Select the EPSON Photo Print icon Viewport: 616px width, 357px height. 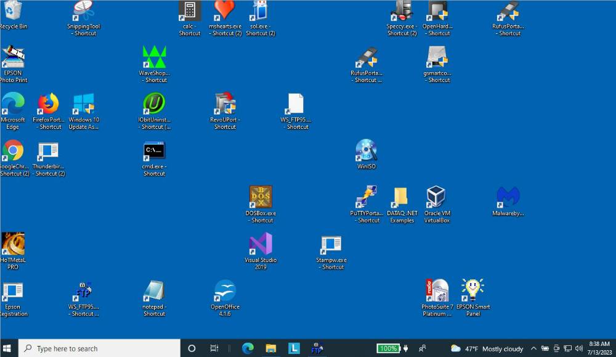pos(14,64)
